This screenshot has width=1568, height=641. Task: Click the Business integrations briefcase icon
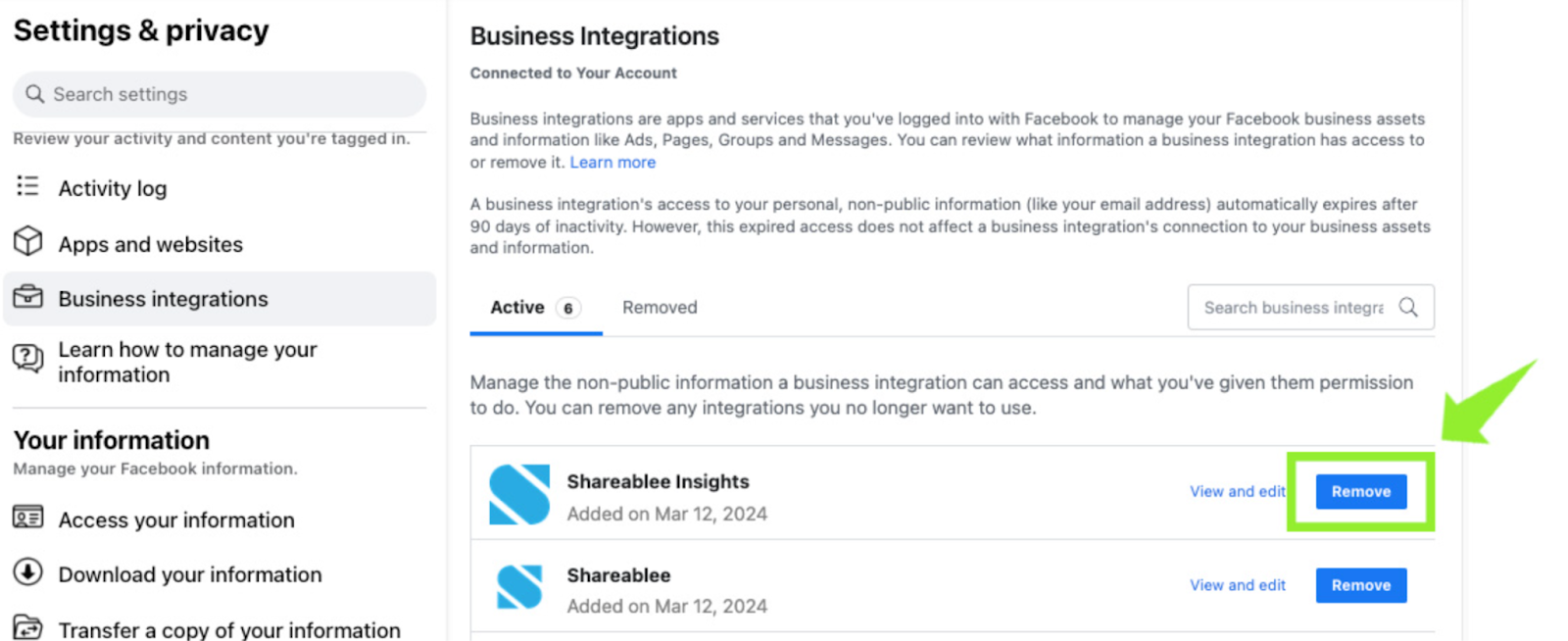coord(28,297)
